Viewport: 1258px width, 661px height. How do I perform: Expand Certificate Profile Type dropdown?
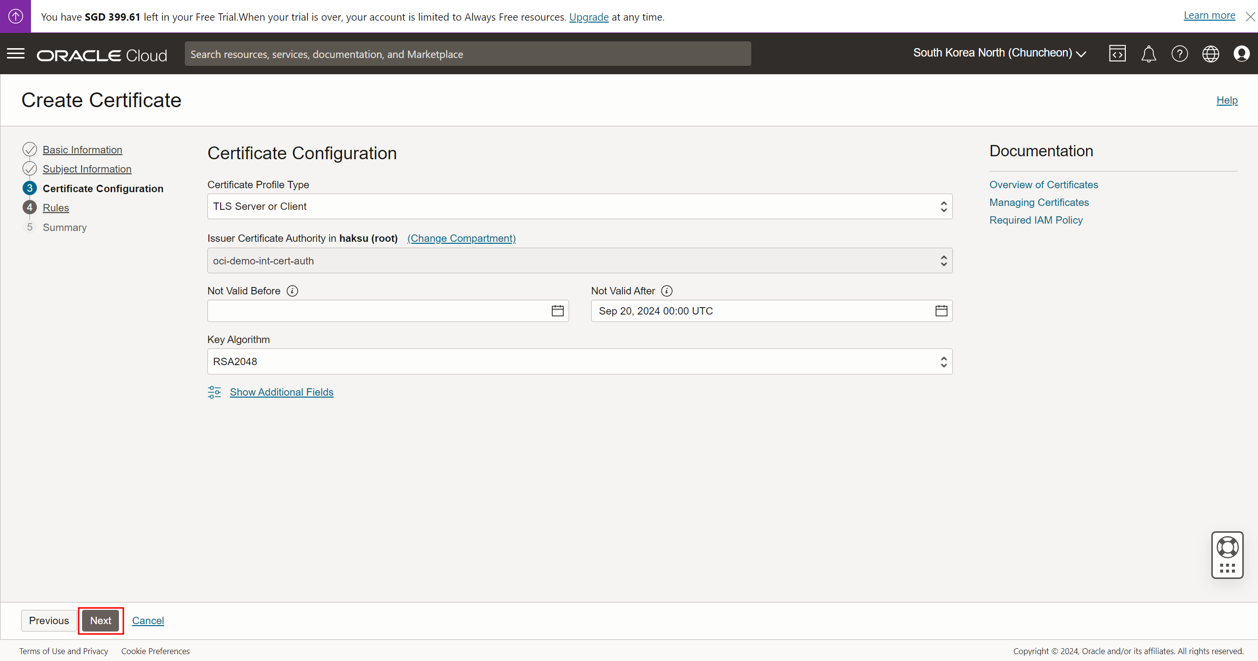tap(580, 206)
